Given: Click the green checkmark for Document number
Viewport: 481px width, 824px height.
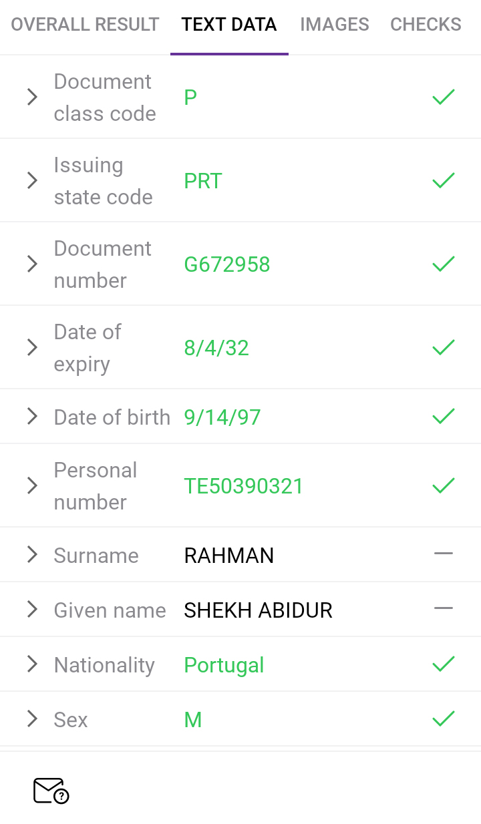Looking at the screenshot, I should (444, 264).
